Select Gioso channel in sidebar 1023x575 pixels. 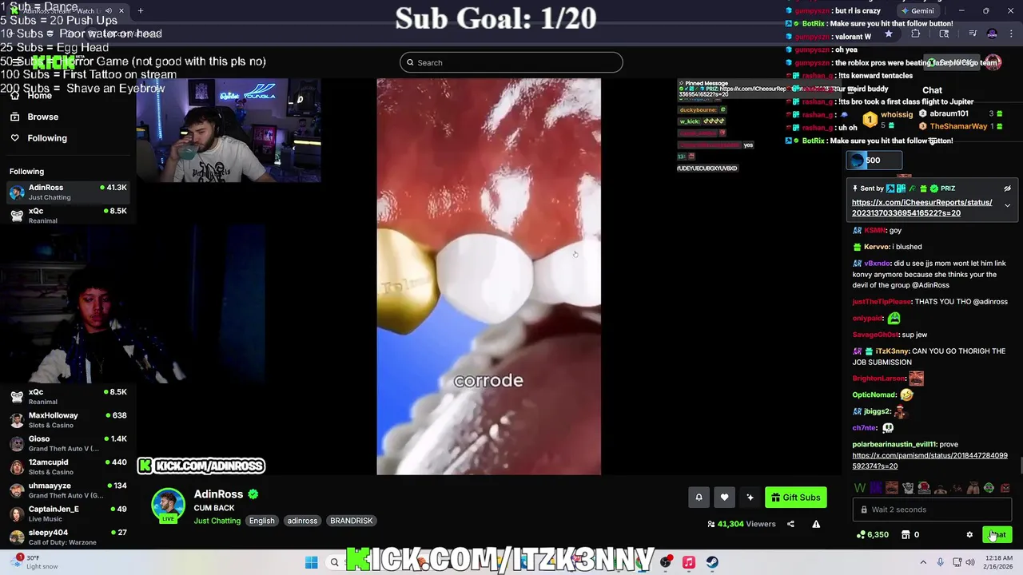pyautogui.click(x=68, y=443)
